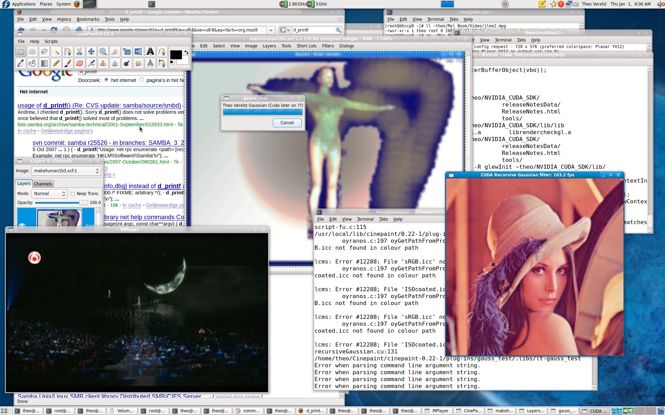
Task: Click the layer Opacity slider handle
Action: (x=83, y=203)
